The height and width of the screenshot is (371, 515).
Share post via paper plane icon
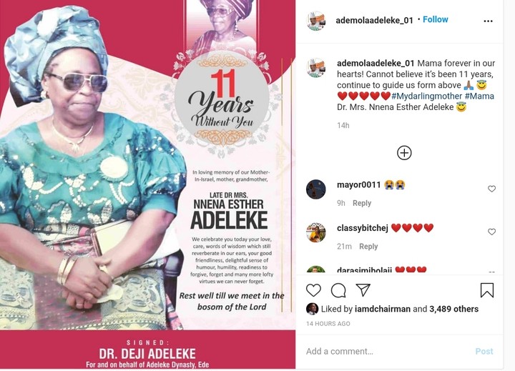tap(363, 290)
